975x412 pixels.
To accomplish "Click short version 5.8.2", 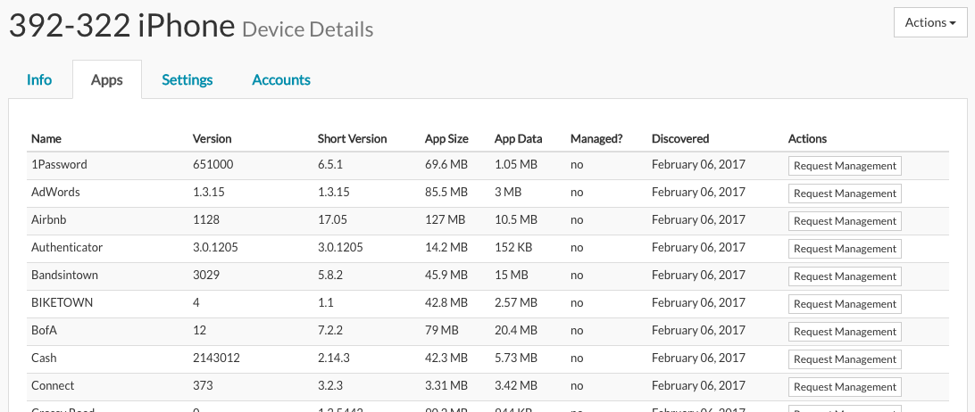I will tap(329, 275).
